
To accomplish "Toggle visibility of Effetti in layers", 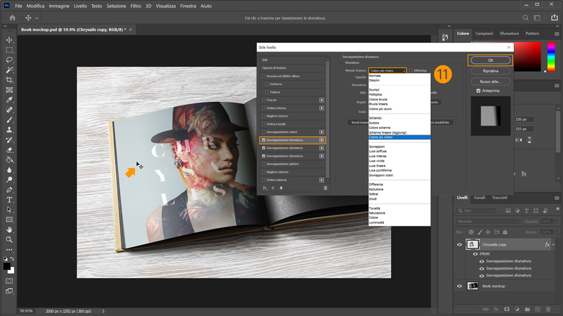I will 476,253.
